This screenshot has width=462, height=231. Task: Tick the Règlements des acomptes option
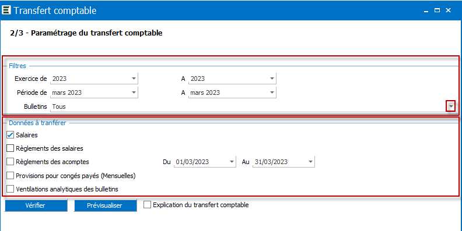[10, 162]
